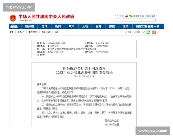Click the signature 国务院办公厅 at letter end

(112, 121)
